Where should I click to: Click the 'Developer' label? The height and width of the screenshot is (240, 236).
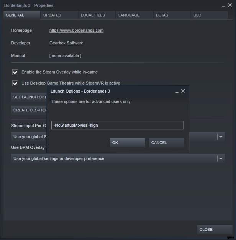(21, 43)
